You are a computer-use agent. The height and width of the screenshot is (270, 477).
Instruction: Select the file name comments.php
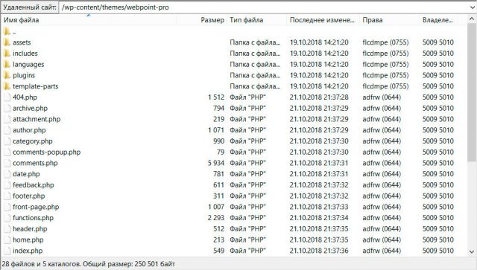(x=35, y=163)
